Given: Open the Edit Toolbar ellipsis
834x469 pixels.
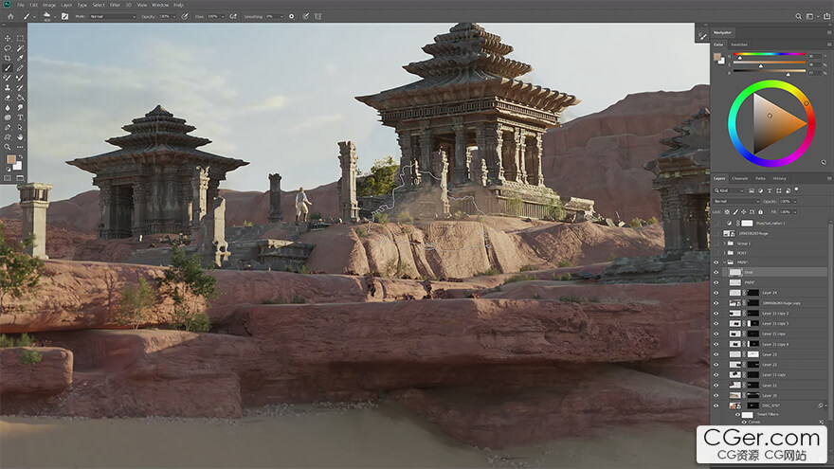Looking at the screenshot, I should coord(20,147).
